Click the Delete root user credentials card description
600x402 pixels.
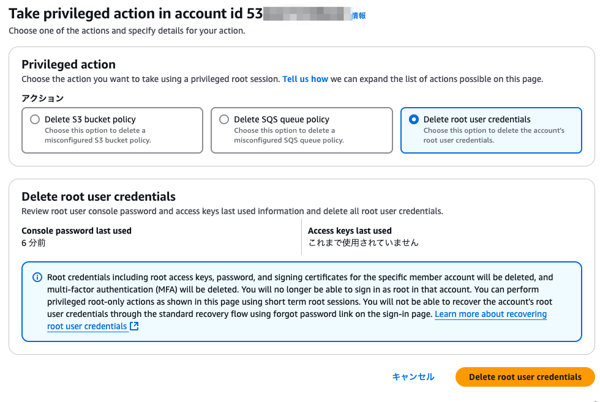click(x=493, y=135)
